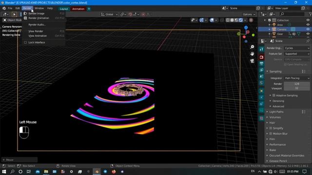
Task: Select material preview viewport shading
Action: coord(236,20)
